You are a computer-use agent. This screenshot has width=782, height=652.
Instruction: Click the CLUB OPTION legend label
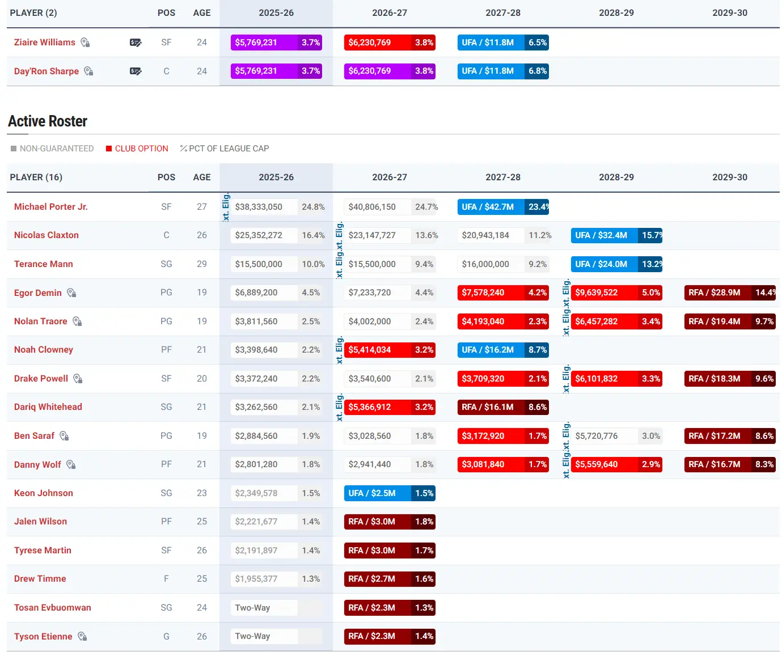click(x=142, y=149)
